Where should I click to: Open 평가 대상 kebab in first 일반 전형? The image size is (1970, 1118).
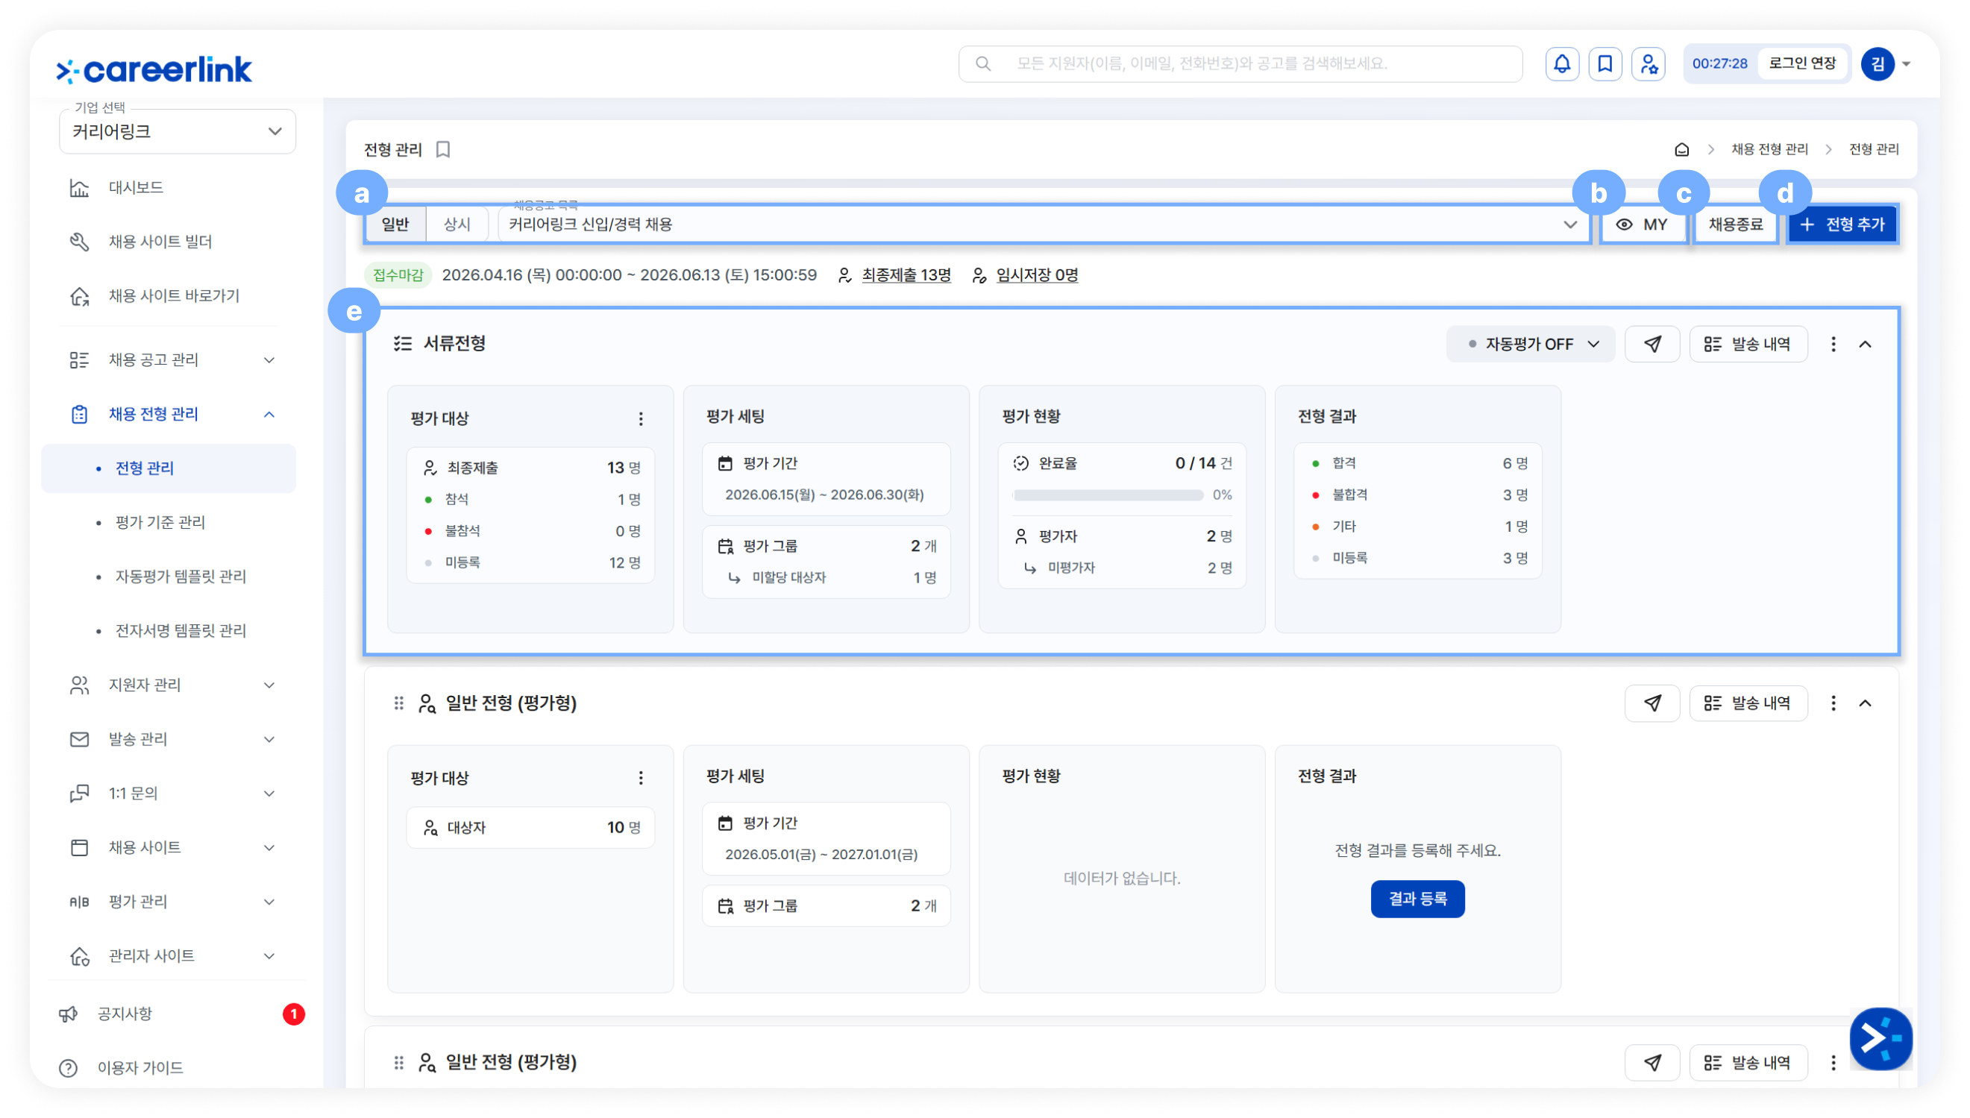coord(640,778)
